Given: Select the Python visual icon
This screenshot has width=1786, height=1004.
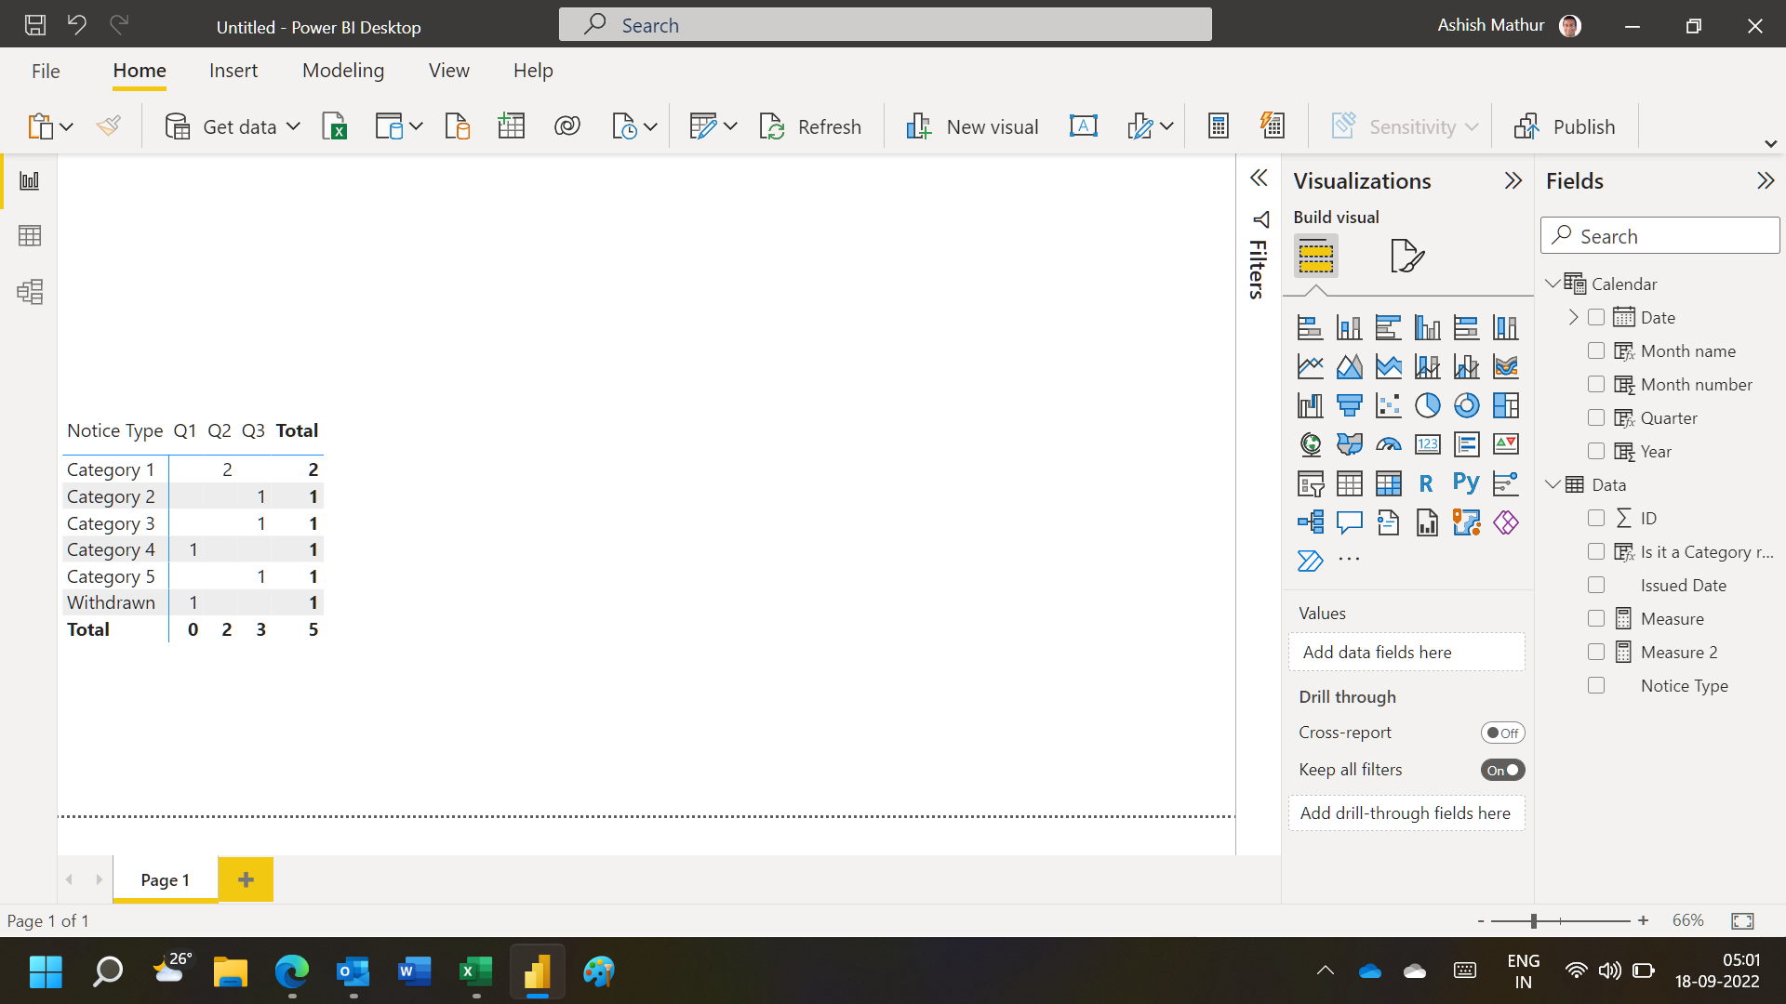Looking at the screenshot, I should tap(1467, 483).
